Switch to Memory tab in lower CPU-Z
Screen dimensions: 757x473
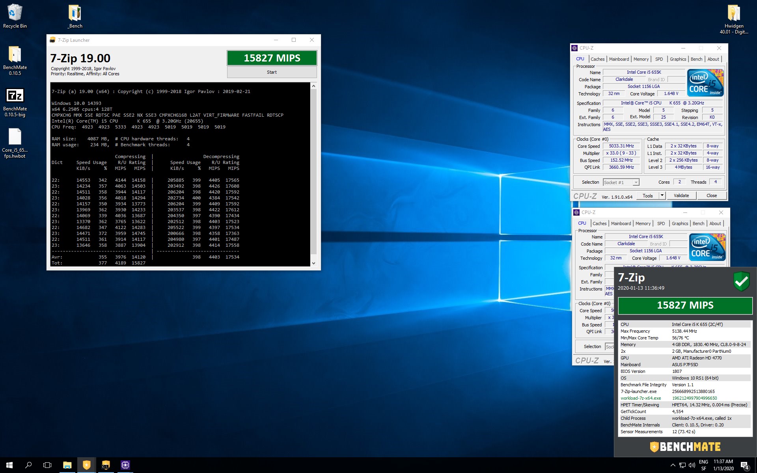[x=643, y=223]
